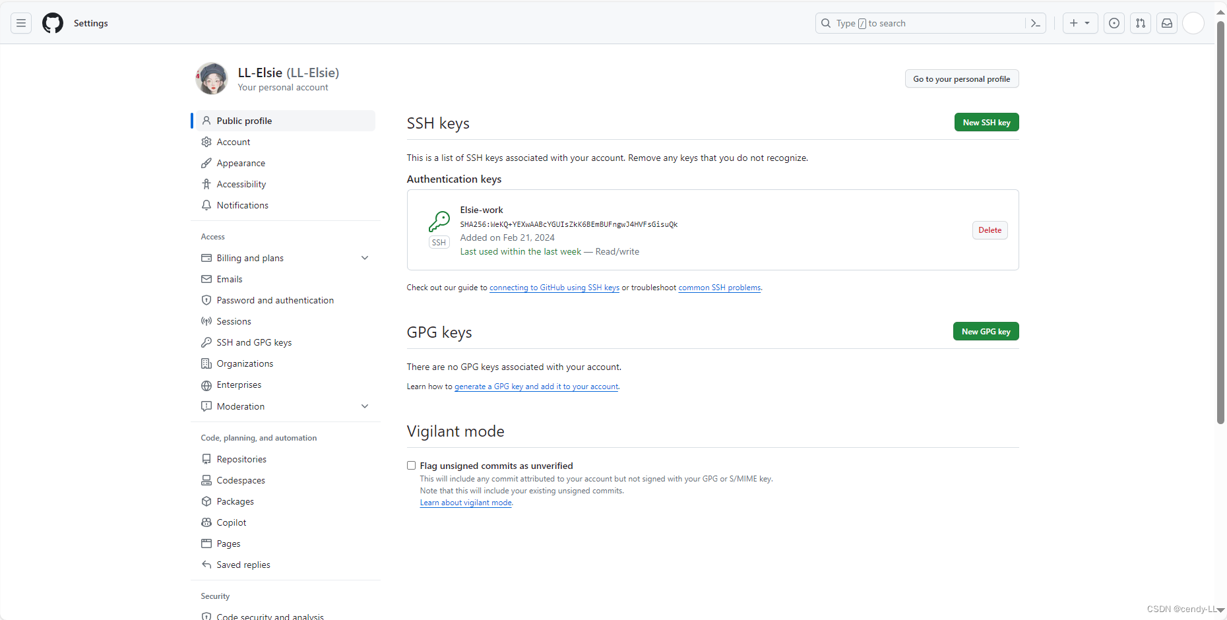Click the LL-Elsie account name heading
Viewport: 1227px width, 620px height.
(x=288, y=73)
